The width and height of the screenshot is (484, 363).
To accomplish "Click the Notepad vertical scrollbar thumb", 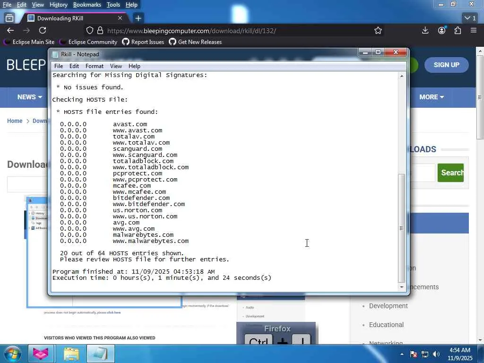I will (x=402, y=228).
